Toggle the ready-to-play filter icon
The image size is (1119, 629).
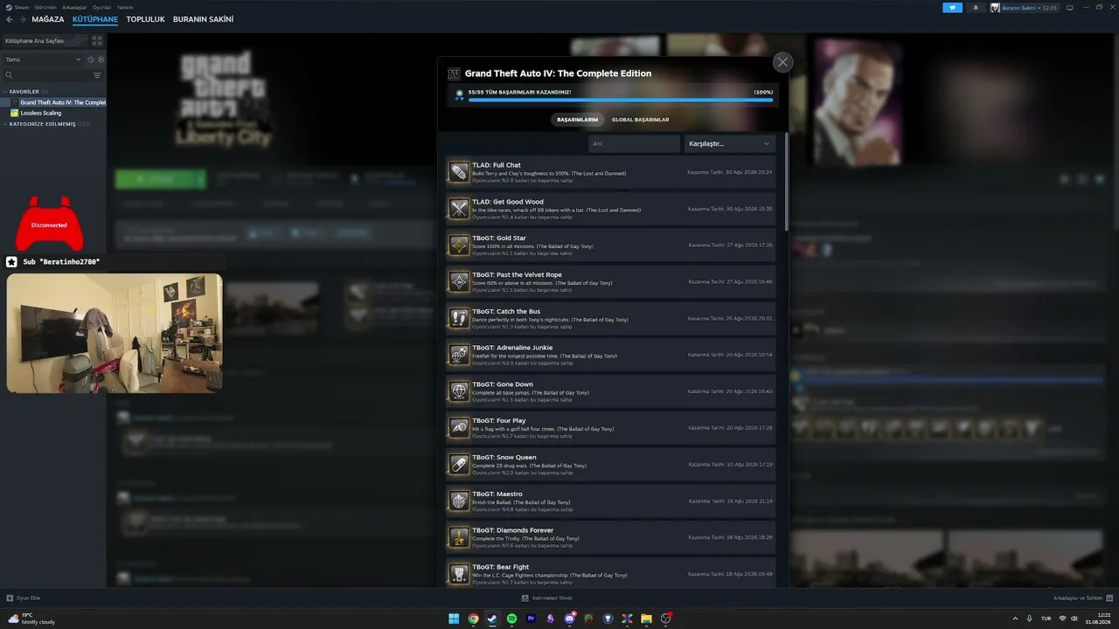(101, 59)
